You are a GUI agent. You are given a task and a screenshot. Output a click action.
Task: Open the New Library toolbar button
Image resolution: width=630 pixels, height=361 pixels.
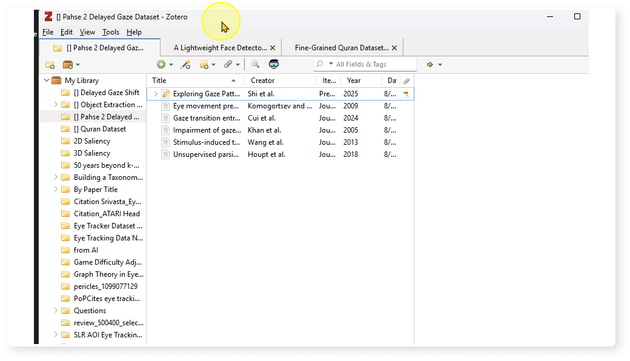[x=71, y=65]
